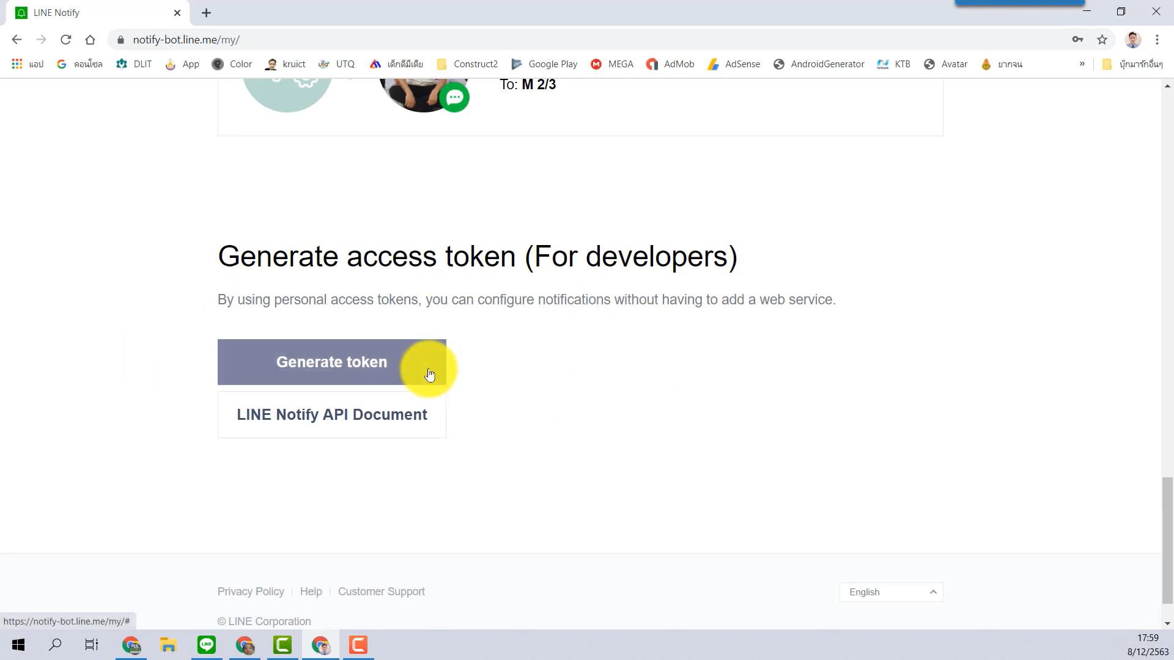Open the saved passwords key icon
Screen dimensions: 1174x660
(1077, 40)
